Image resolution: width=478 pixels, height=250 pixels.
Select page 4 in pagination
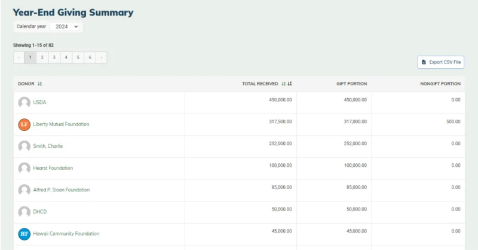[x=66, y=57]
